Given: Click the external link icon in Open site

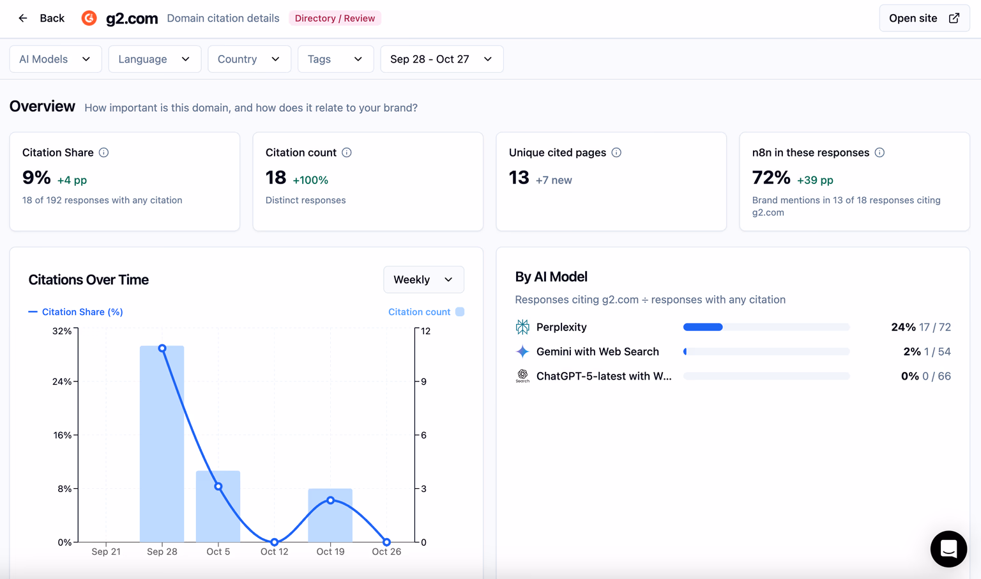Looking at the screenshot, I should [954, 18].
